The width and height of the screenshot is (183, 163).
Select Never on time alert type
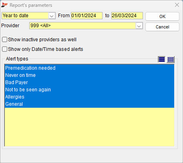pos(89,75)
